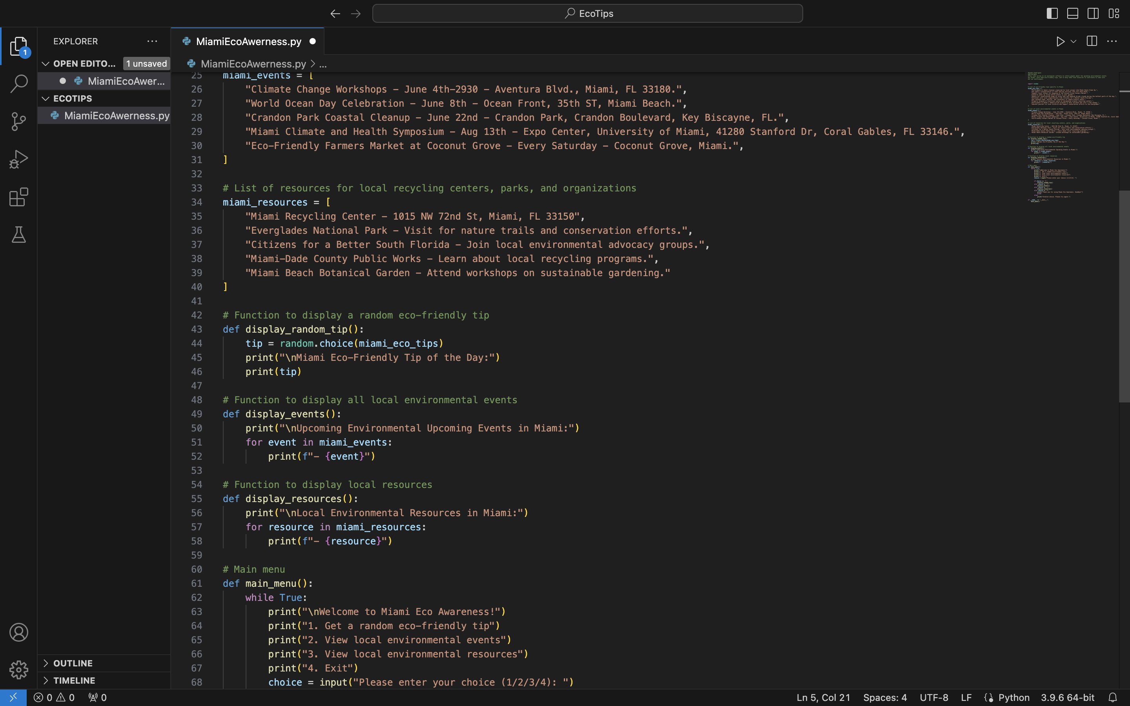The image size is (1130, 706).
Task: Expand the Outline section
Action: (x=73, y=663)
